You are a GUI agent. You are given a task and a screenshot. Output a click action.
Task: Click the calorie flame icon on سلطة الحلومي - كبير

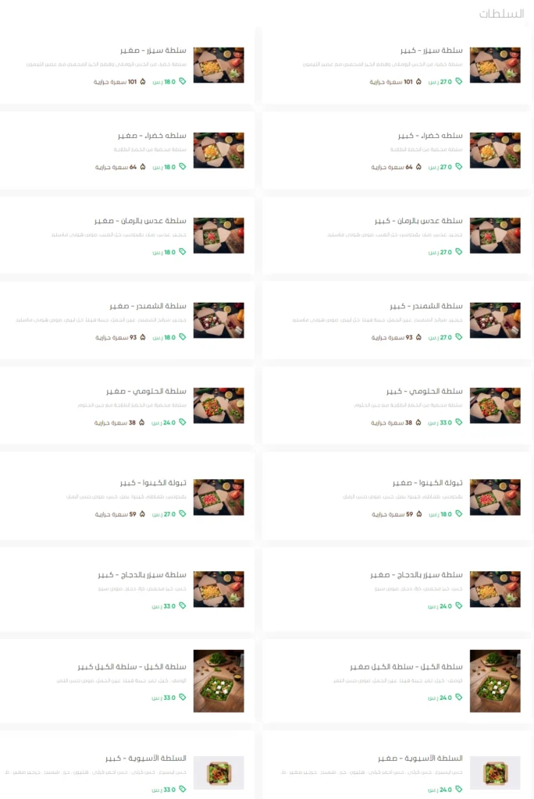pyautogui.click(x=418, y=422)
